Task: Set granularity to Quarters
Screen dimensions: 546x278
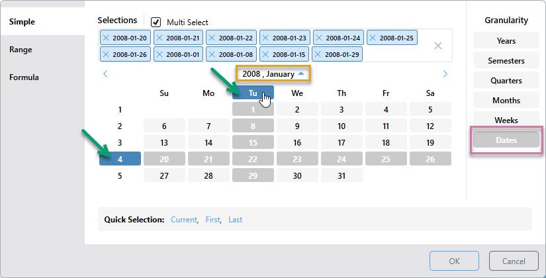Action: tap(506, 81)
